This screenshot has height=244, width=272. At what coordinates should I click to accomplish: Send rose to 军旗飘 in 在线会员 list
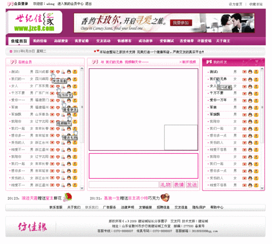tap(75, 115)
